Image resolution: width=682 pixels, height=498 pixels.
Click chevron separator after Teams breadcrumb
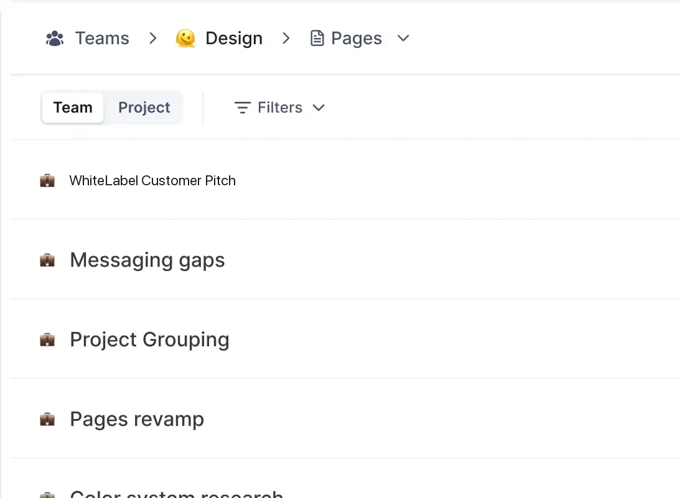pos(152,39)
